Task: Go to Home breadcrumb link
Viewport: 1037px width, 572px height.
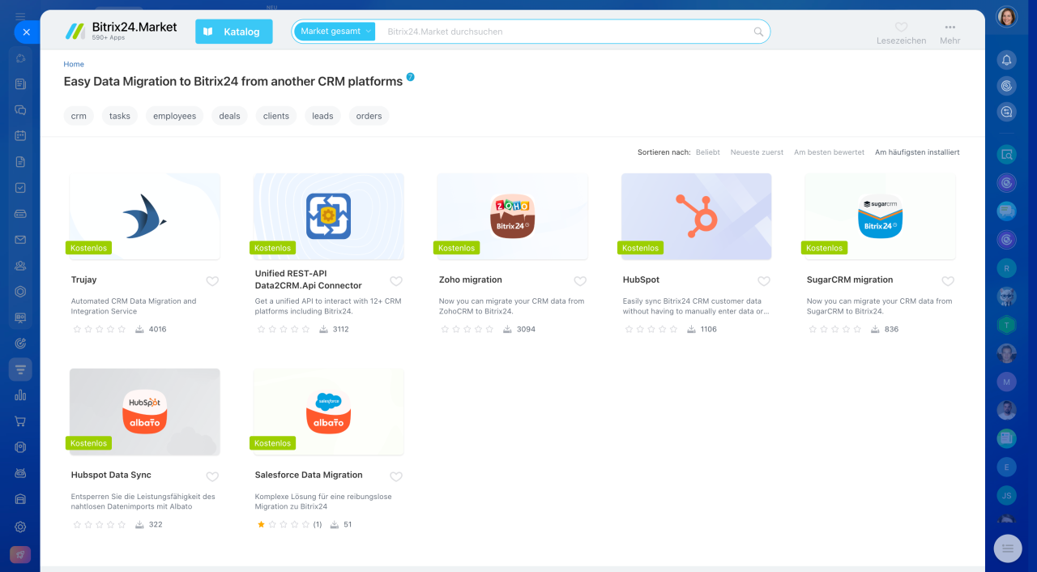Action: tap(74, 64)
